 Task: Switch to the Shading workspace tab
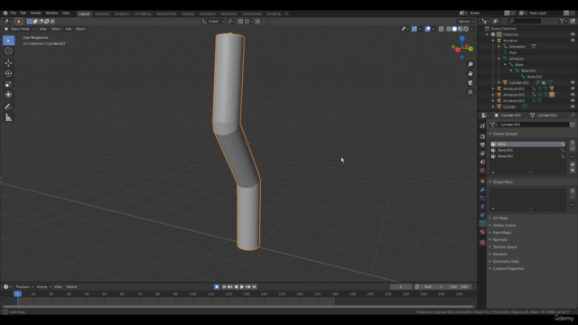coord(188,14)
